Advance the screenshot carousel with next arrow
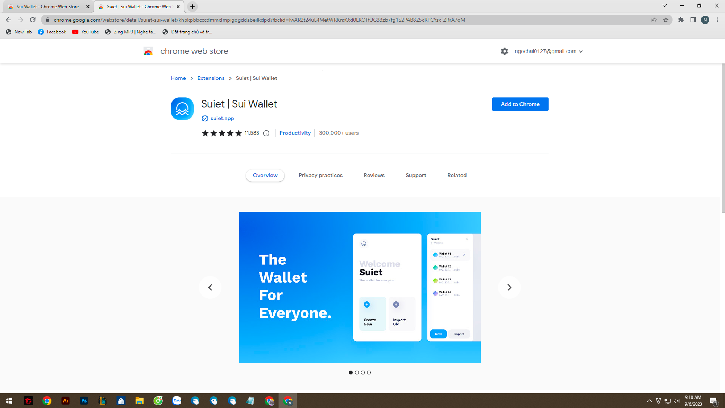Image resolution: width=725 pixels, height=408 pixels. coord(509,287)
